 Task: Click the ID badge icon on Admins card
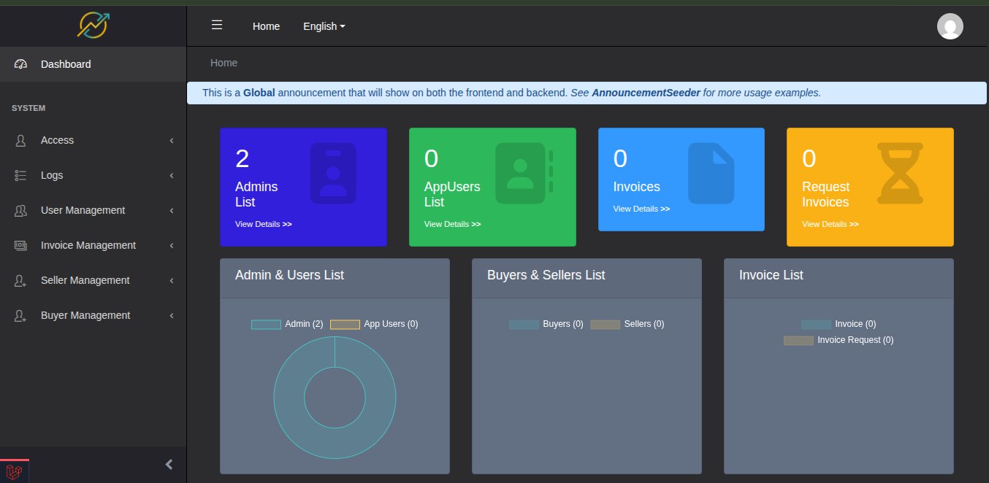pos(333,173)
